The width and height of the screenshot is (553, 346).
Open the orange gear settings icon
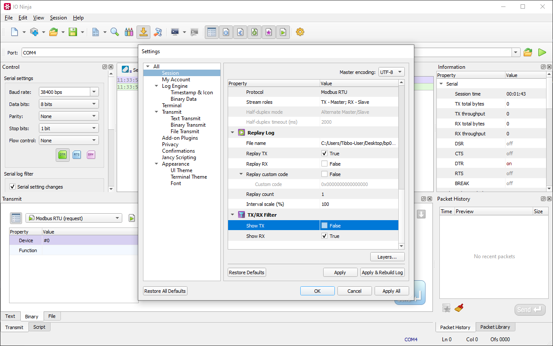(x=300, y=32)
